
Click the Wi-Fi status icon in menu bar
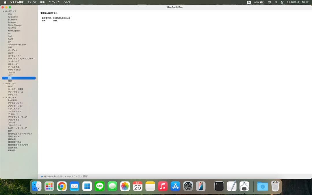(270, 2)
